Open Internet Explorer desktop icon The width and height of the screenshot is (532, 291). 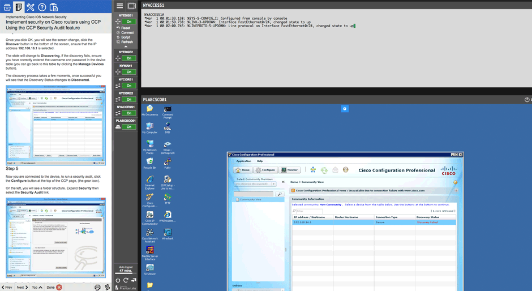click(149, 183)
